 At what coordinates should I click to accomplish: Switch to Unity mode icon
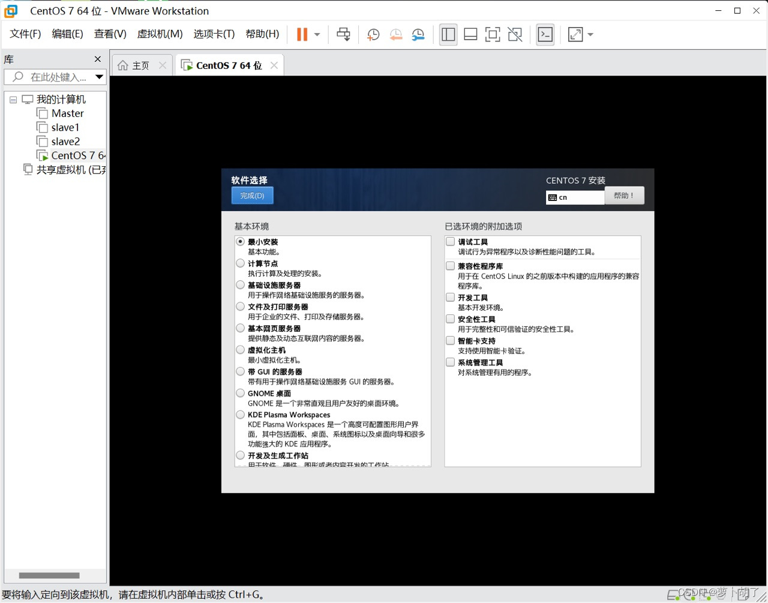pos(515,34)
